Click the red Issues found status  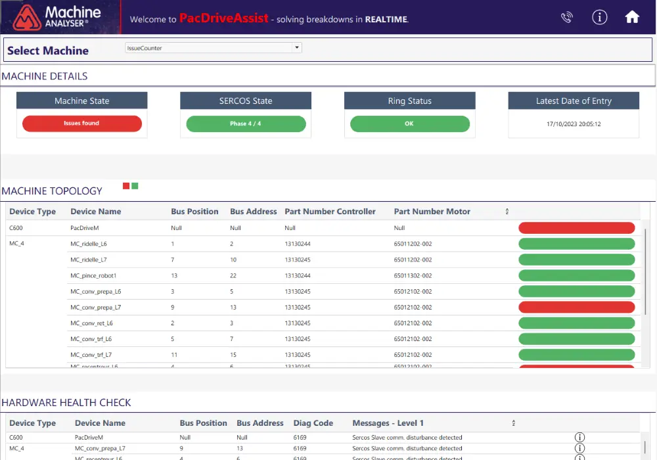pyautogui.click(x=82, y=124)
